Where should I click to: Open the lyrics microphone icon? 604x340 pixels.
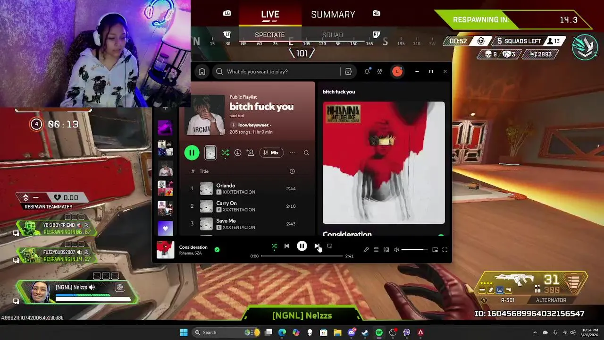point(366,250)
